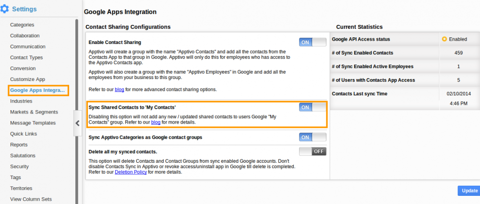This screenshot has width=480, height=204.
Task: Select Customize App in the sidebar
Action: 27,79
